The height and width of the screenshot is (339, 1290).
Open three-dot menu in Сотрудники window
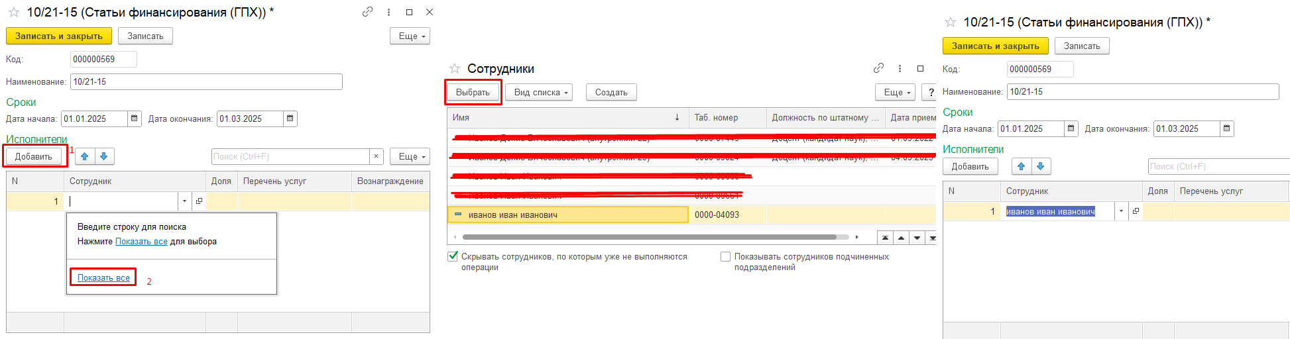(900, 68)
